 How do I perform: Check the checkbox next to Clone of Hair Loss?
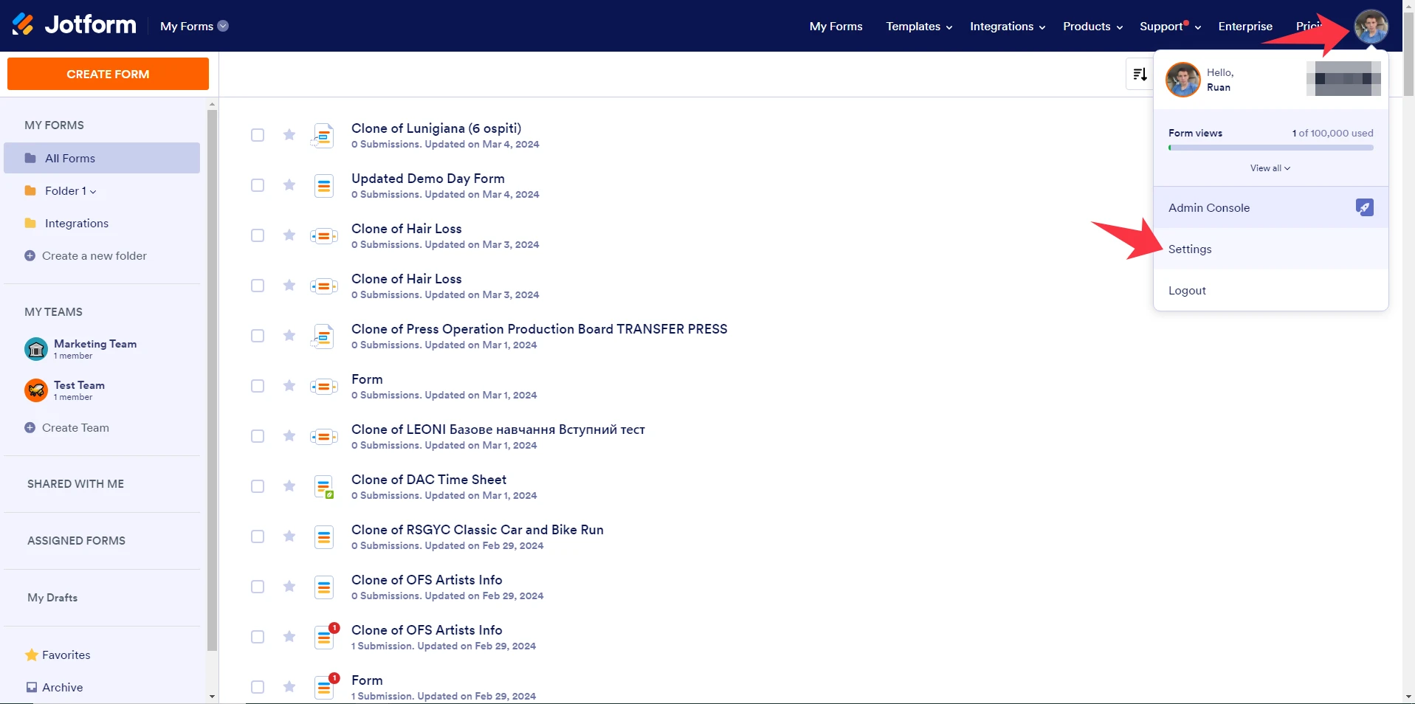(258, 235)
